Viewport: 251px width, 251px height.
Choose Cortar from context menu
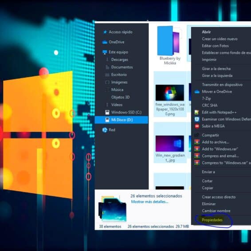pyautogui.click(x=207, y=181)
